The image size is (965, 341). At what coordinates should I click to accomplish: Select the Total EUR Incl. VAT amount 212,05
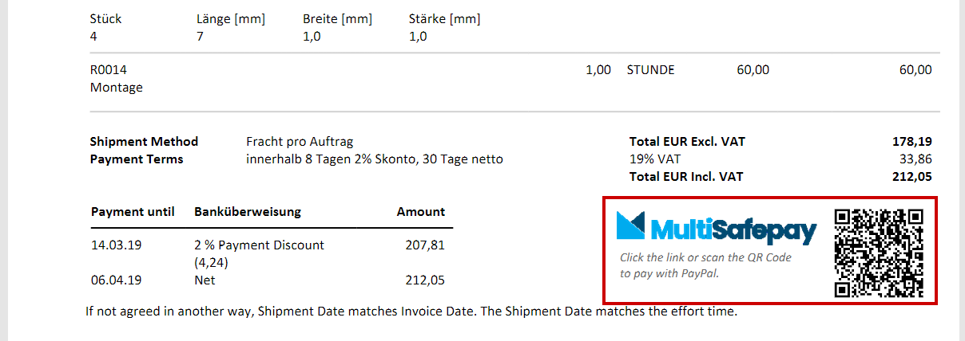pos(911,176)
